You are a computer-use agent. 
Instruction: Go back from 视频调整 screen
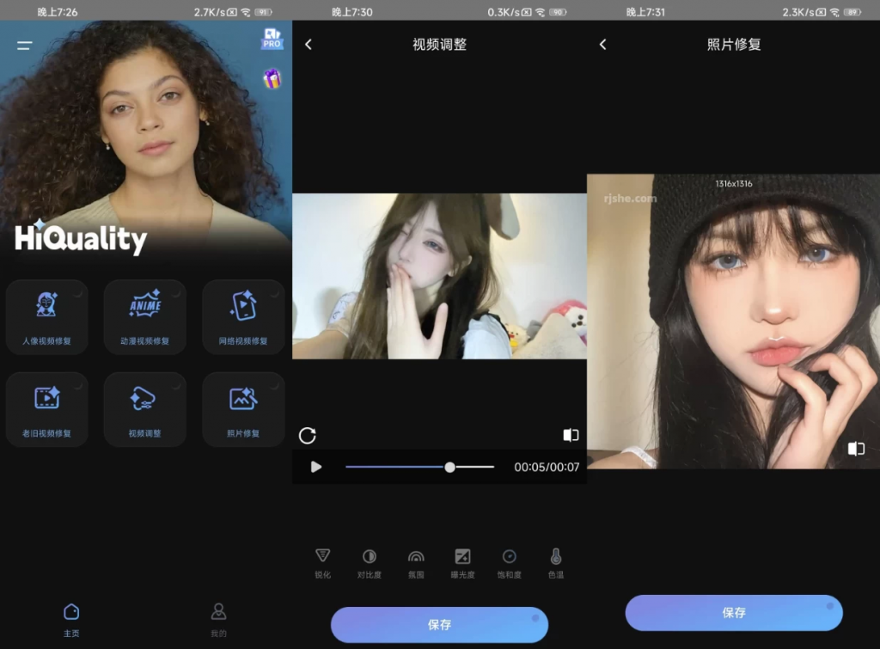309,45
